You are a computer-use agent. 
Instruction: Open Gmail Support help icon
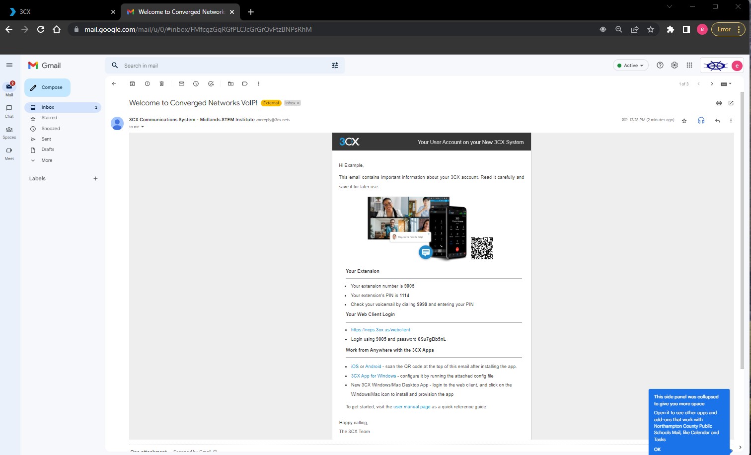[x=660, y=65]
